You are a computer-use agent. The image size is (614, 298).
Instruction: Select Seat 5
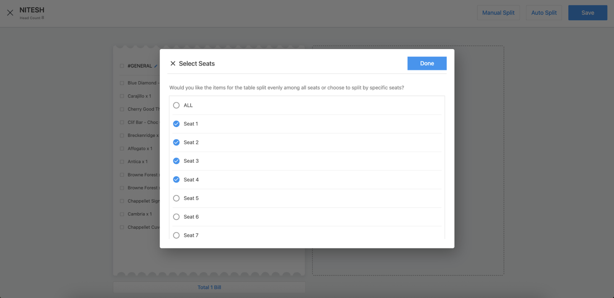tap(176, 198)
